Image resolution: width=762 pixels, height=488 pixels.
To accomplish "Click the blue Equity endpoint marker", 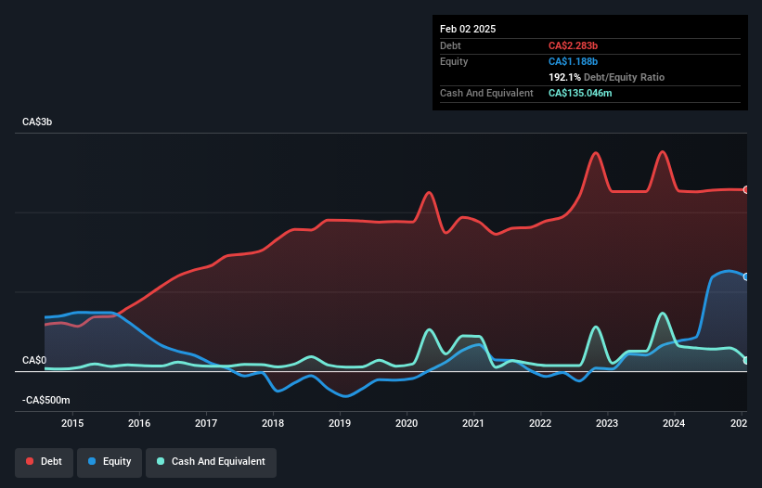I will 746,276.
